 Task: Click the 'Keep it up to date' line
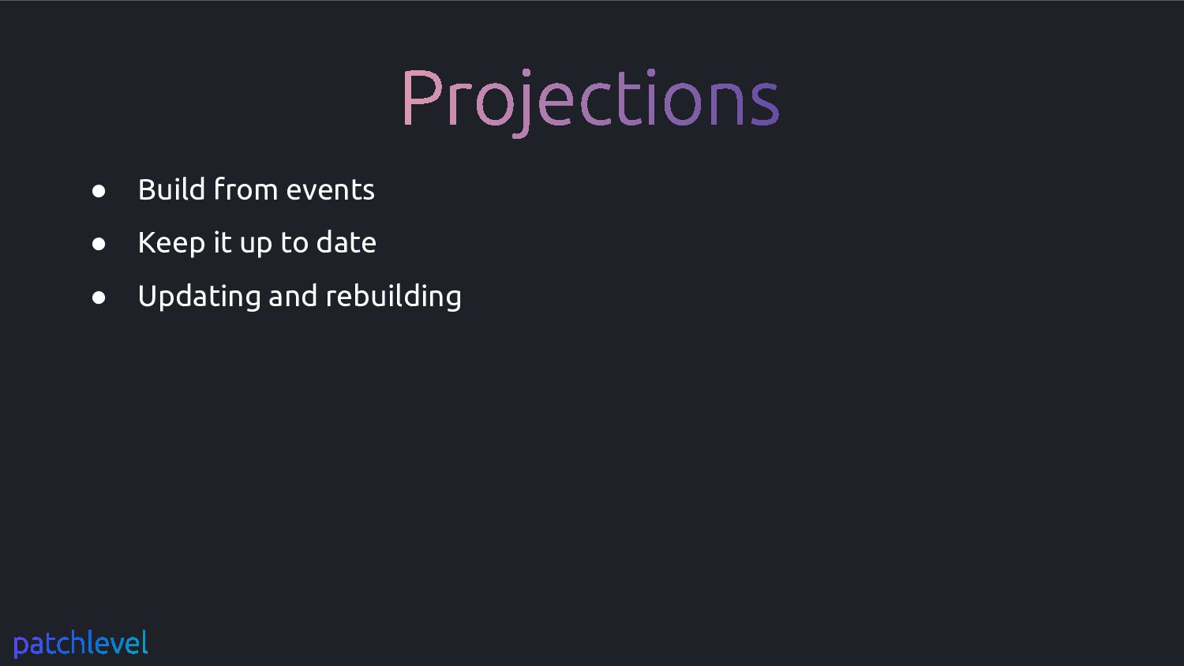click(x=257, y=242)
